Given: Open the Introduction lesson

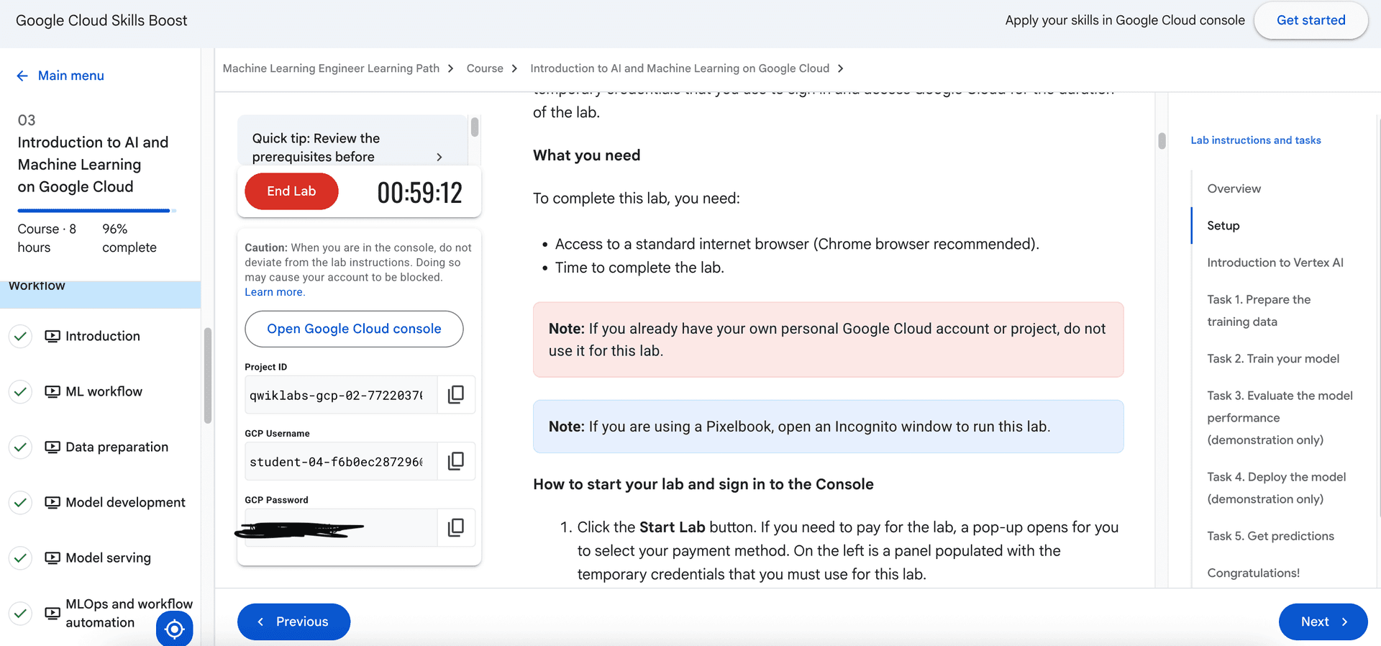Looking at the screenshot, I should click(103, 336).
